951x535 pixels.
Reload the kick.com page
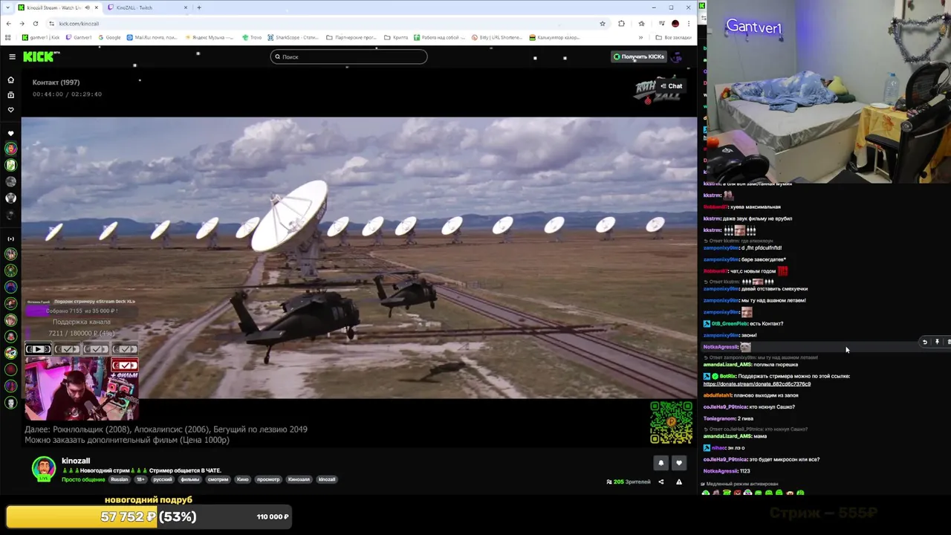click(x=36, y=23)
